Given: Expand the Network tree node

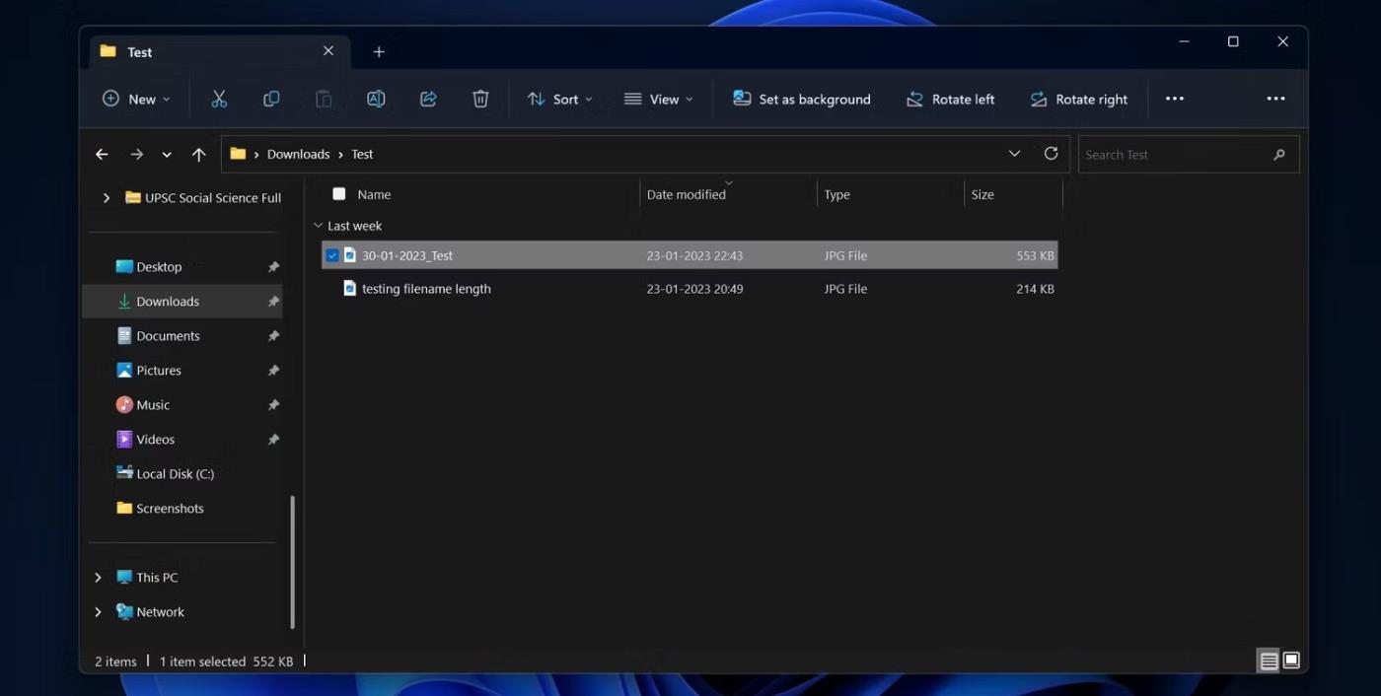Looking at the screenshot, I should pos(98,612).
